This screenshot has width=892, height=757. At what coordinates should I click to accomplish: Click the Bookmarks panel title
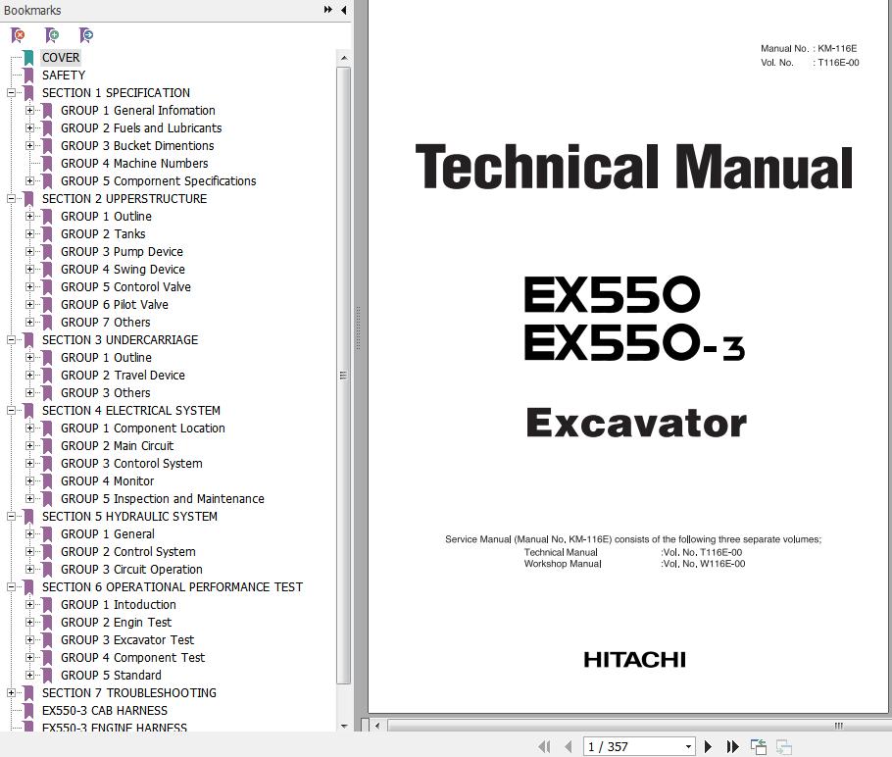pyautogui.click(x=32, y=10)
